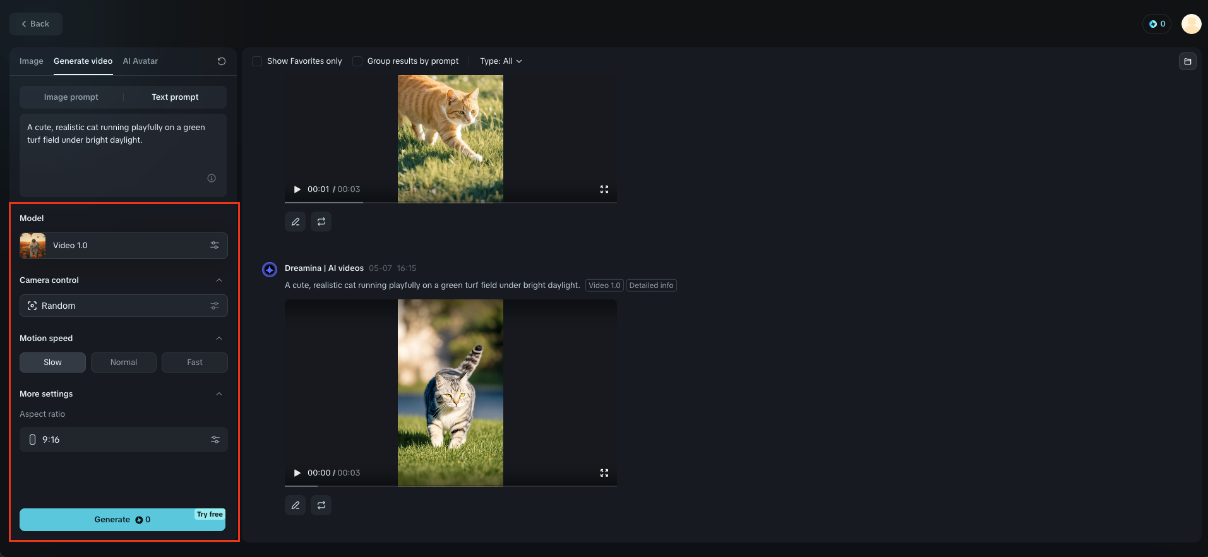Open the Type: All dropdown

[501, 61]
